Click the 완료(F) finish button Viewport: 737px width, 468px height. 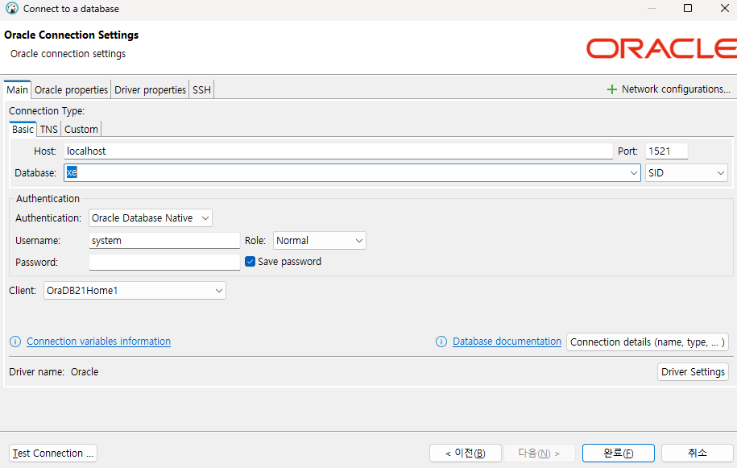pyautogui.click(x=618, y=453)
